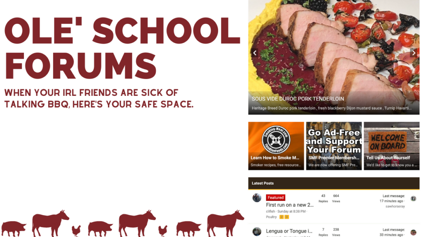Open the Poultry category link

pyautogui.click(x=271, y=217)
